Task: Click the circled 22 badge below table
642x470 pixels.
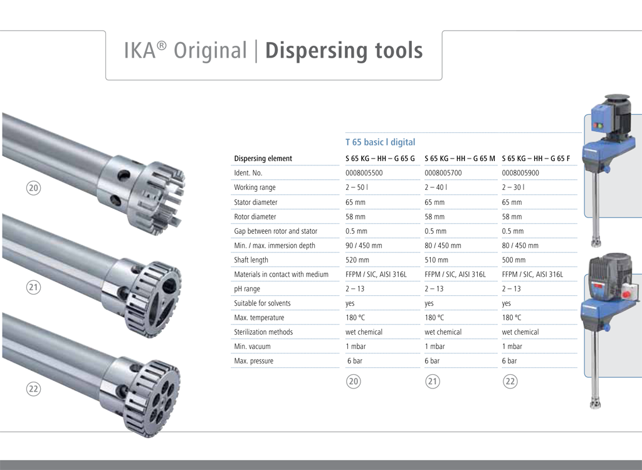Action: point(510,381)
